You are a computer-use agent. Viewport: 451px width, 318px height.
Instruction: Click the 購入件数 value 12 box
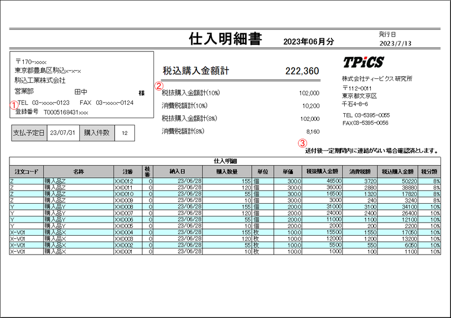tap(125, 133)
